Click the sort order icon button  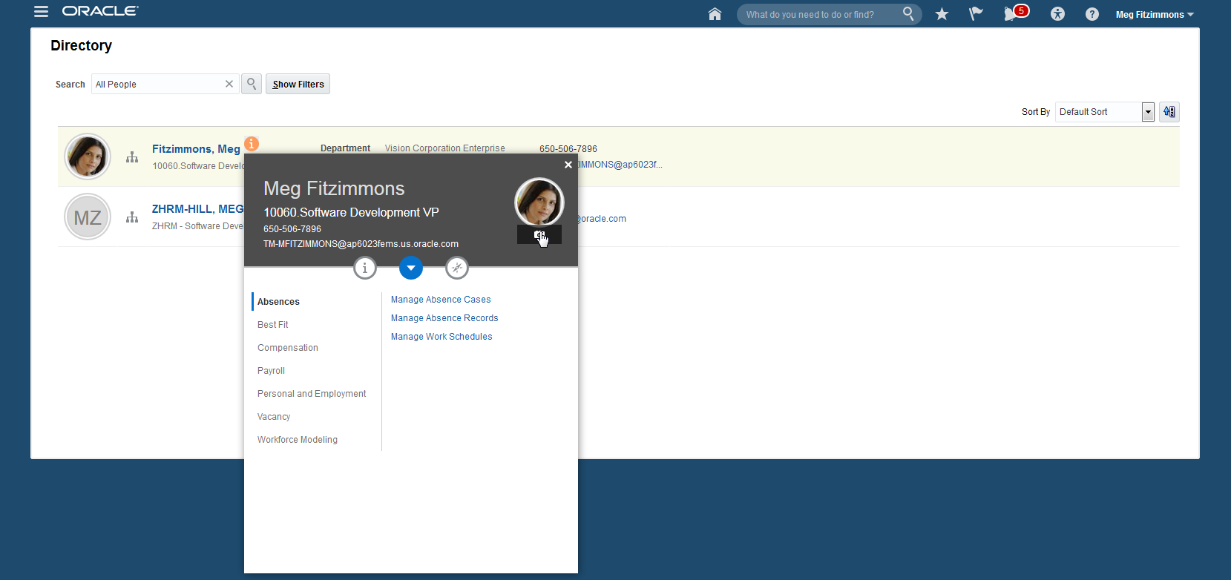click(x=1169, y=112)
